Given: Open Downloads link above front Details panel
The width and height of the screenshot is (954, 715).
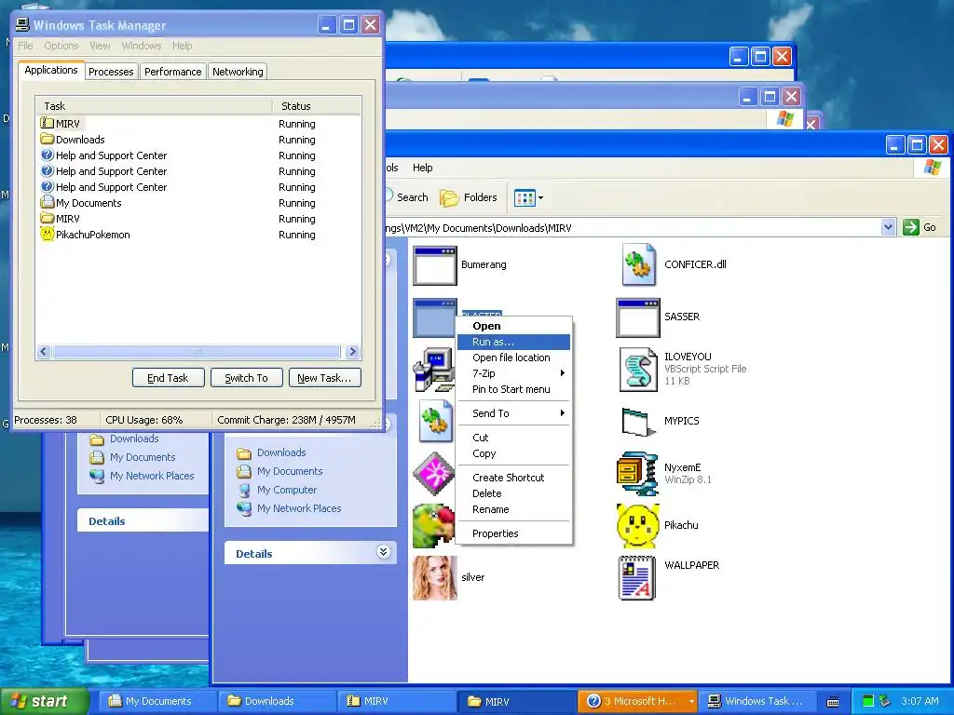Looking at the screenshot, I should [281, 453].
